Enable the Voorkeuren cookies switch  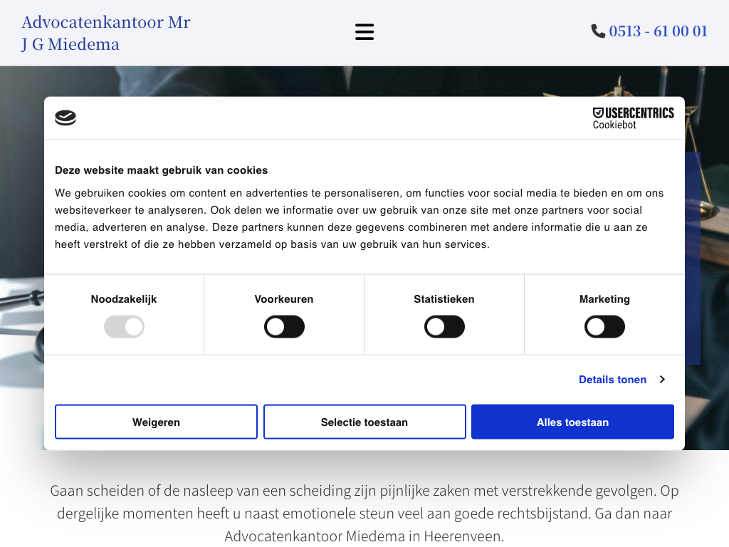[x=284, y=328]
